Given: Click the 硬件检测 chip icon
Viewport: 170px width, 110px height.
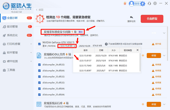Looking at the screenshot, I should click(4, 61).
